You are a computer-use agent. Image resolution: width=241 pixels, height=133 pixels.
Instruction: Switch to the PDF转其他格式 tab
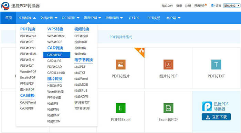pyautogui.click(x=121, y=37)
